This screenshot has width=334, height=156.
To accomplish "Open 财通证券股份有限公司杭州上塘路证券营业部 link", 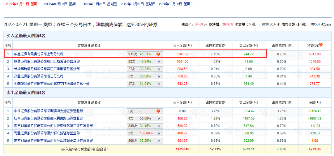I will 47,62.
